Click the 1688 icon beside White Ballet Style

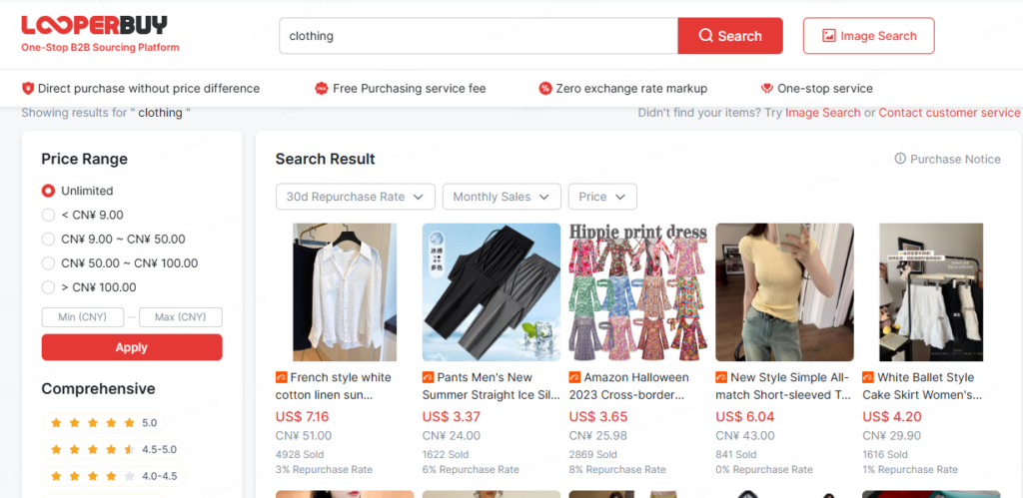pyautogui.click(x=868, y=377)
